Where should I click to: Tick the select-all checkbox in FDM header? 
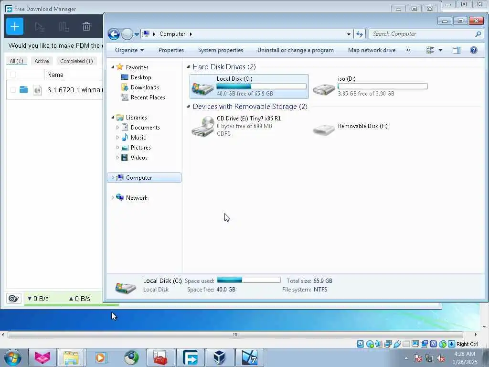point(13,75)
